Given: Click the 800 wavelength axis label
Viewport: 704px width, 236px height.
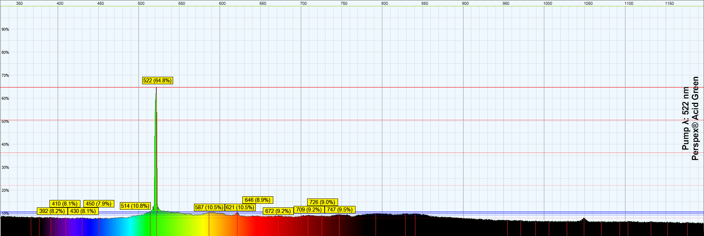Looking at the screenshot, I should [x=385, y=3].
